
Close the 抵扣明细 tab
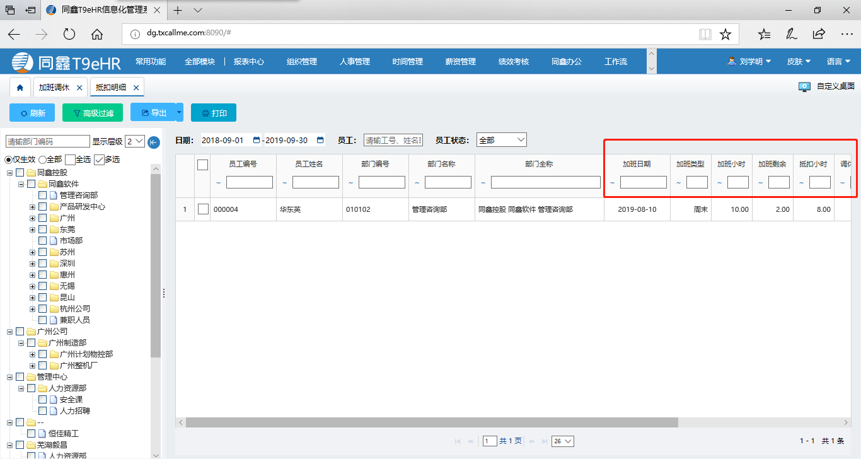[136, 88]
